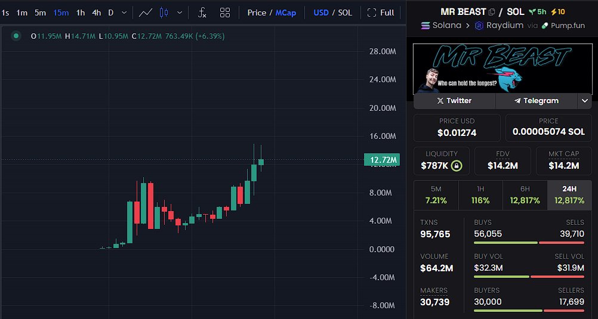Click the liquidity lock icon
This screenshot has width=598, height=319.
[456, 166]
